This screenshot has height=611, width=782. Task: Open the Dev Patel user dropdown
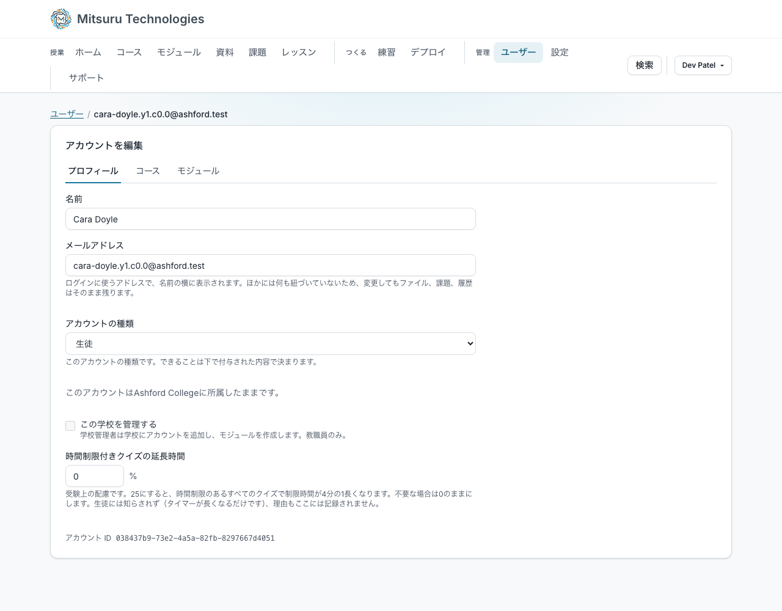point(703,65)
